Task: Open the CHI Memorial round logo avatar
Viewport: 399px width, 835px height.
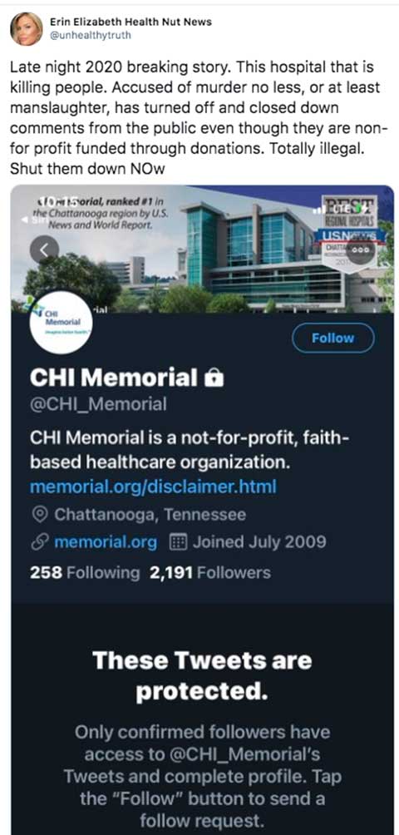Action: pos(62,324)
